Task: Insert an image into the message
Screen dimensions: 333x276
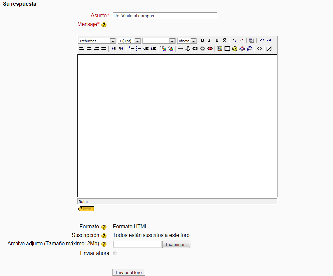Action: [220, 49]
